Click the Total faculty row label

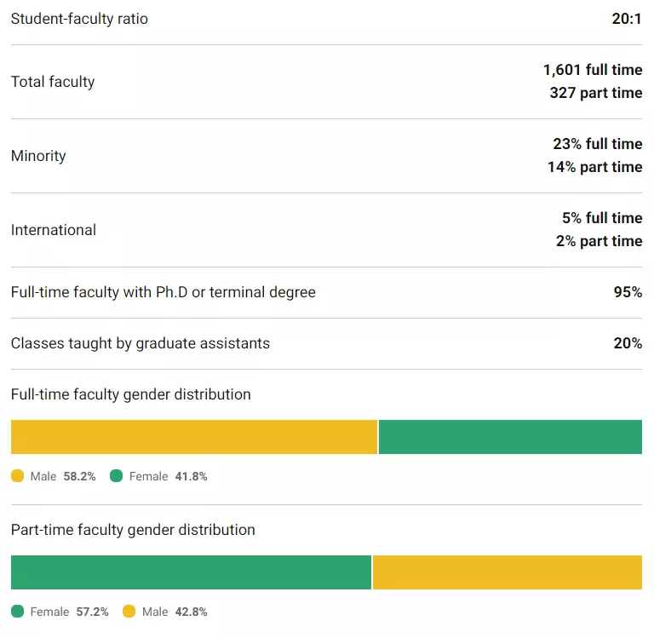[x=53, y=82]
